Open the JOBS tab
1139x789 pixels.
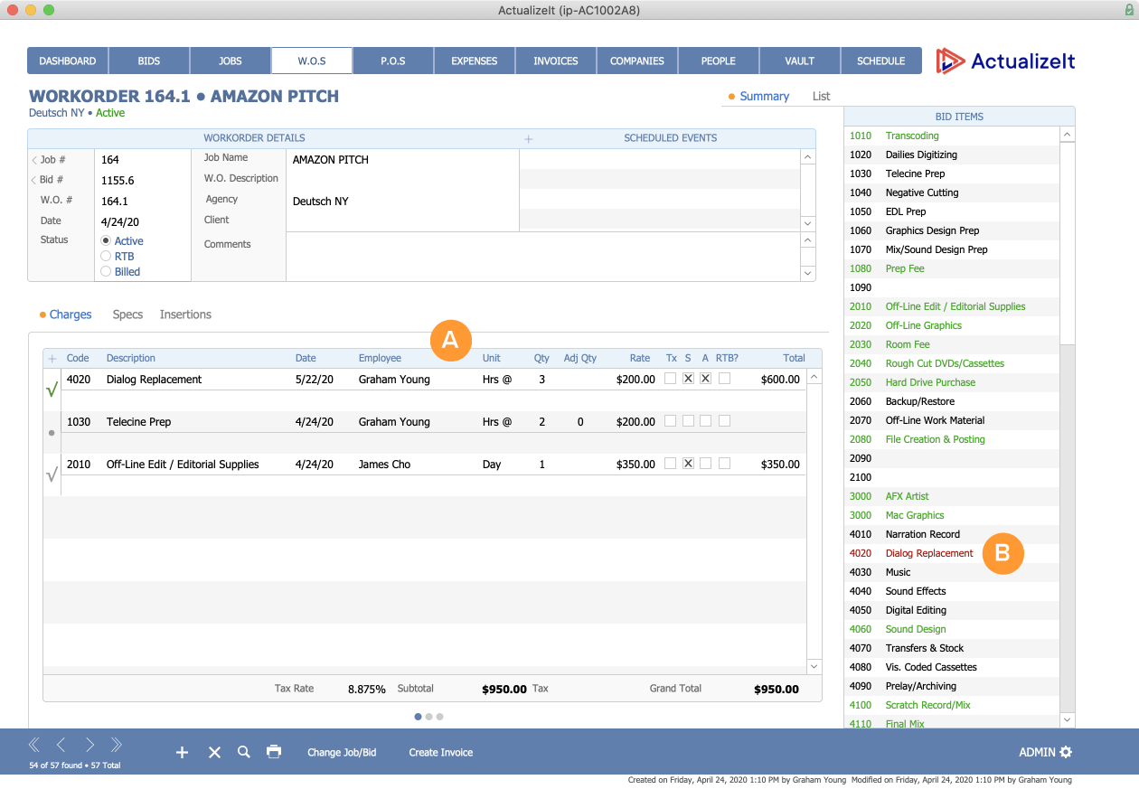(x=231, y=61)
